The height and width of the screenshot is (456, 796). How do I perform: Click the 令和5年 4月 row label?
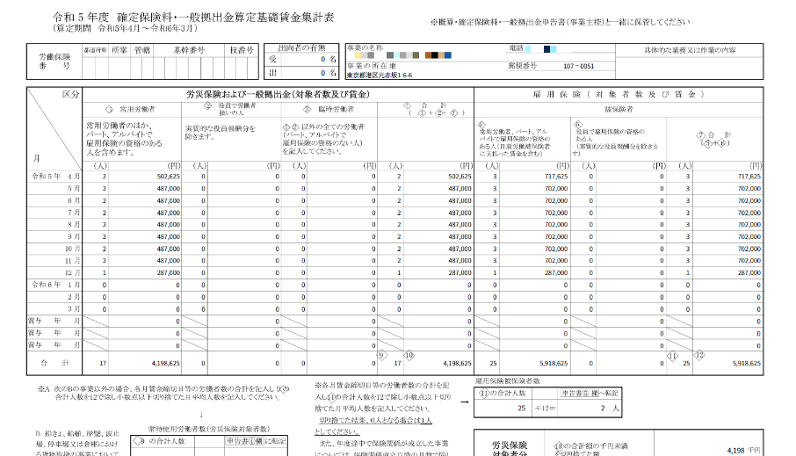tap(55, 177)
